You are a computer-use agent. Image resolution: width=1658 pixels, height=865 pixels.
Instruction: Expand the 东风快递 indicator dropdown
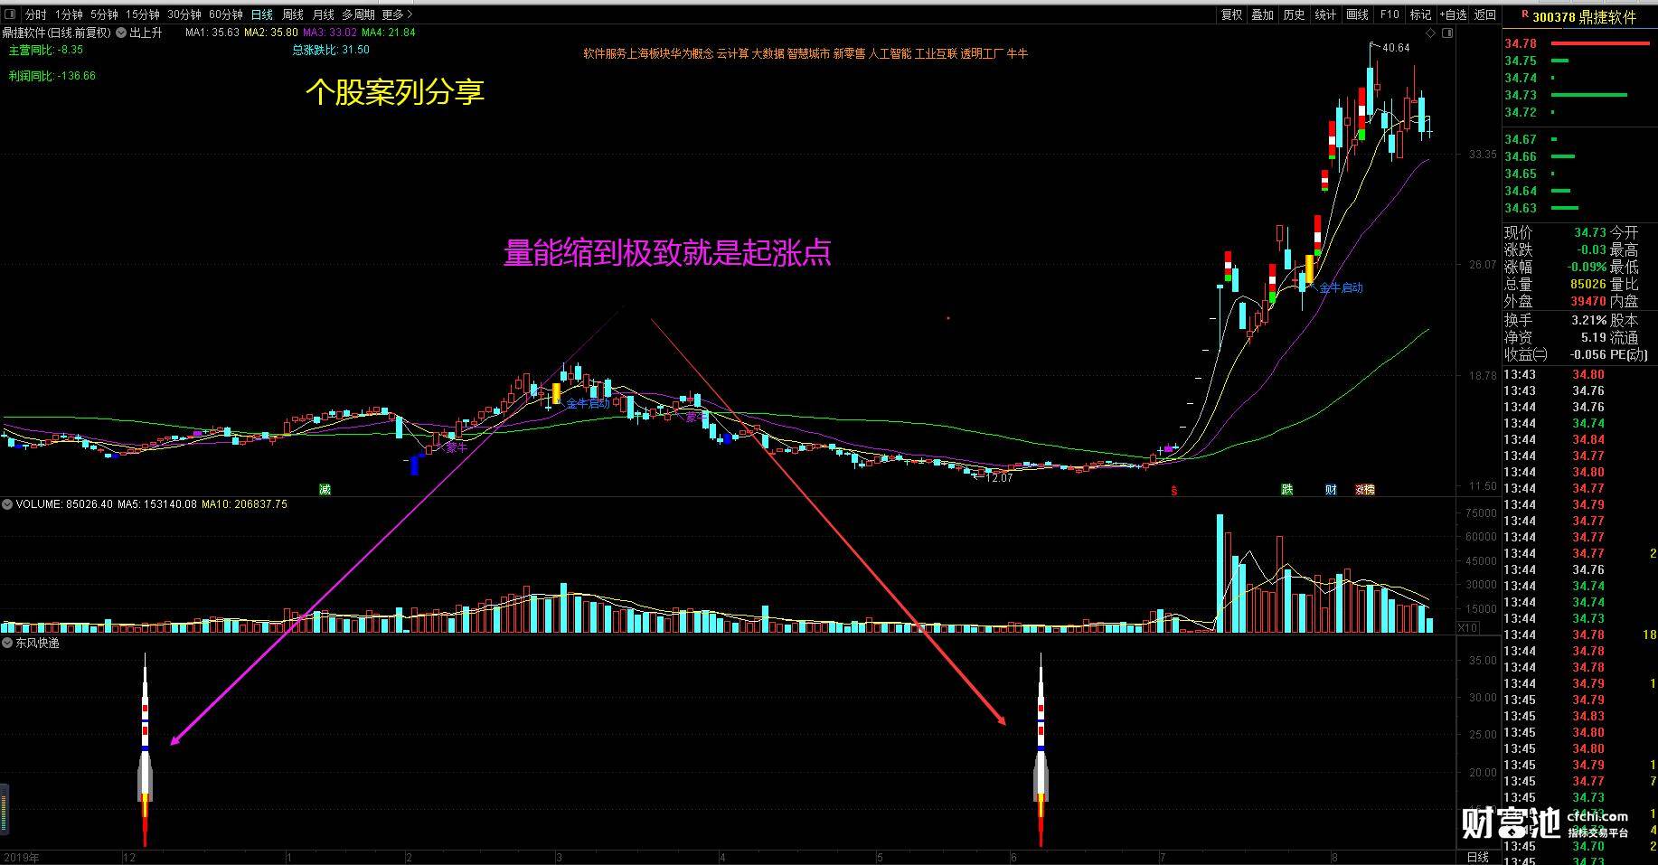(x=8, y=643)
